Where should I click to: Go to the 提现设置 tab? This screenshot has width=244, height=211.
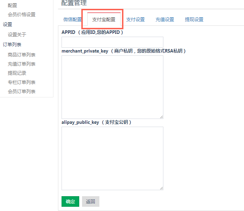(194, 19)
